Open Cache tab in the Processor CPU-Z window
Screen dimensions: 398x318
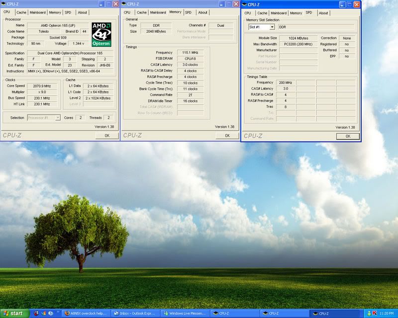click(x=21, y=12)
